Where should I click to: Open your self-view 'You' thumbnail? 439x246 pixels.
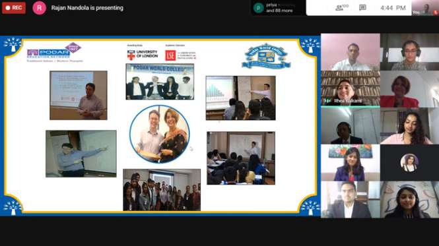pos(425,7)
